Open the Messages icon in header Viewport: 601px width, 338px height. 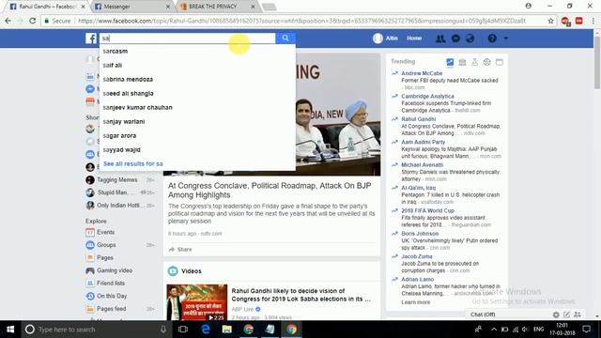(x=455, y=38)
